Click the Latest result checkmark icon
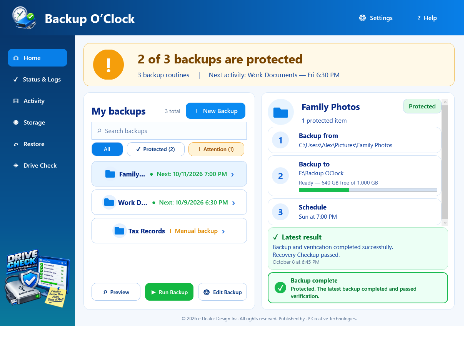The height and width of the screenshot is (341, 470). coord(275,237)
